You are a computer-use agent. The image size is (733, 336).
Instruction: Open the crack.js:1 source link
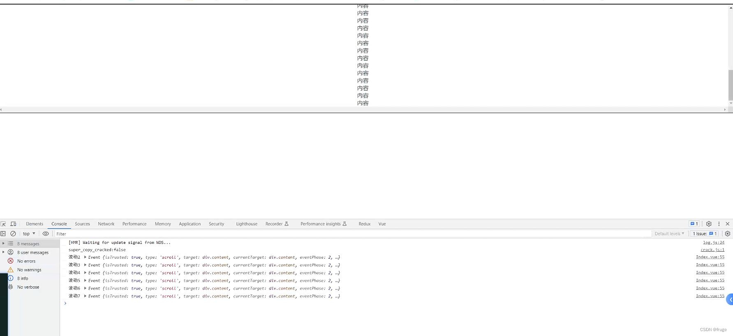click(x=712, y=250)
